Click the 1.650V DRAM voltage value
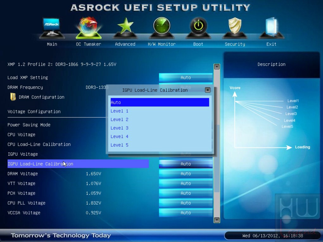Viewport: 323px width, 242px height. click(x=93, y=173)
